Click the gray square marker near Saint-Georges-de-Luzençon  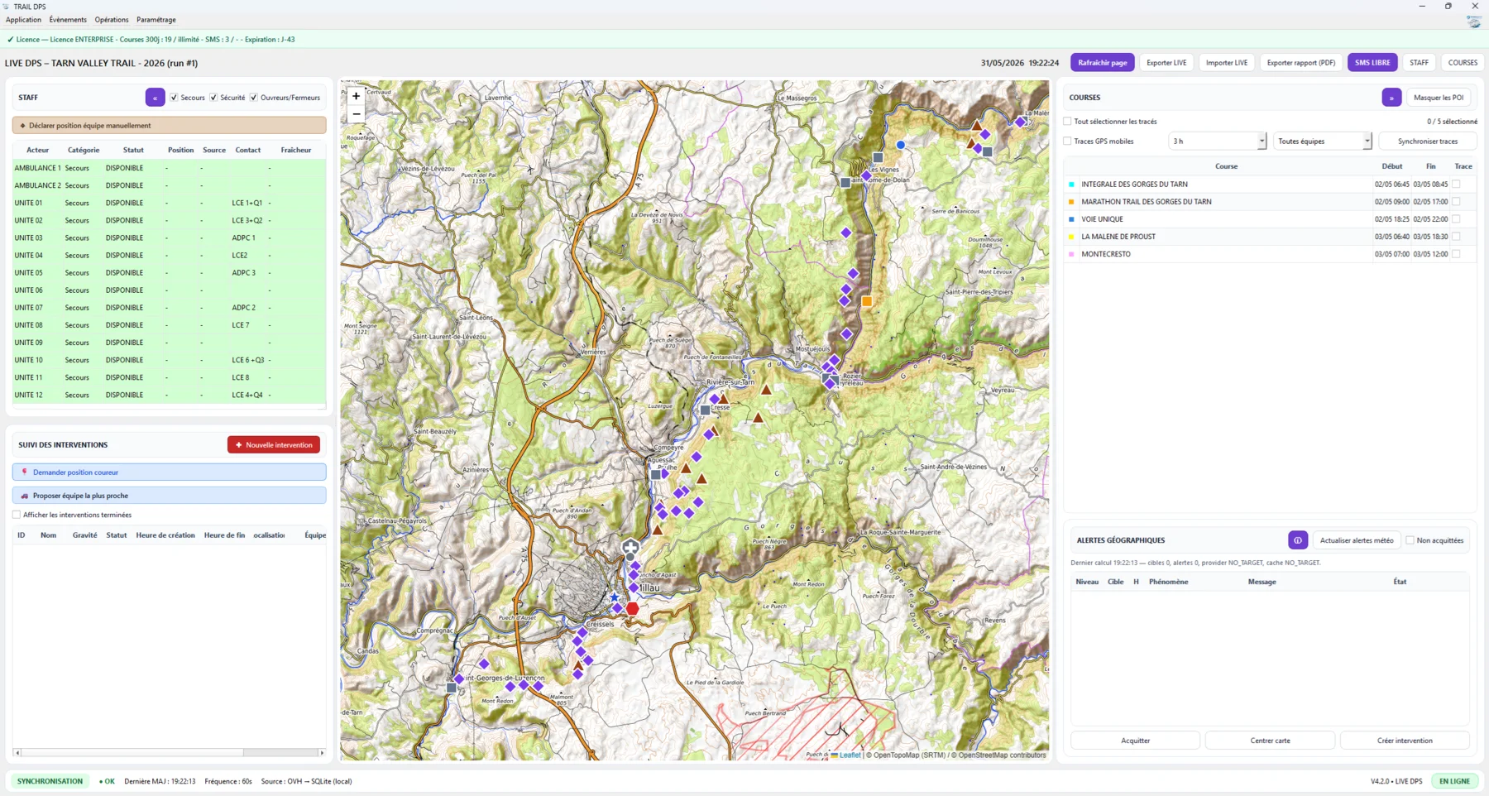[452, 688]
